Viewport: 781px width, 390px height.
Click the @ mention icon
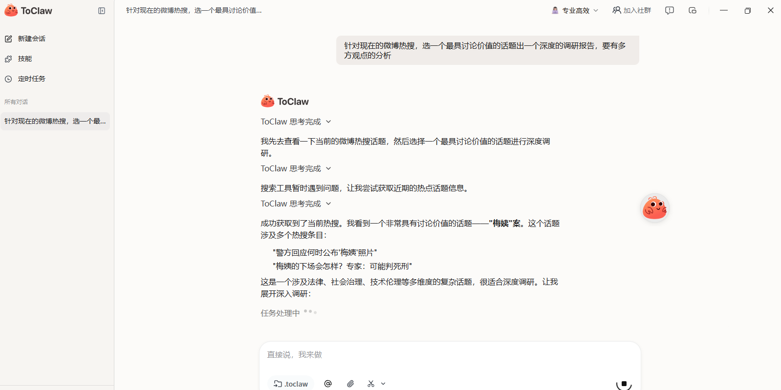(328, 384)
